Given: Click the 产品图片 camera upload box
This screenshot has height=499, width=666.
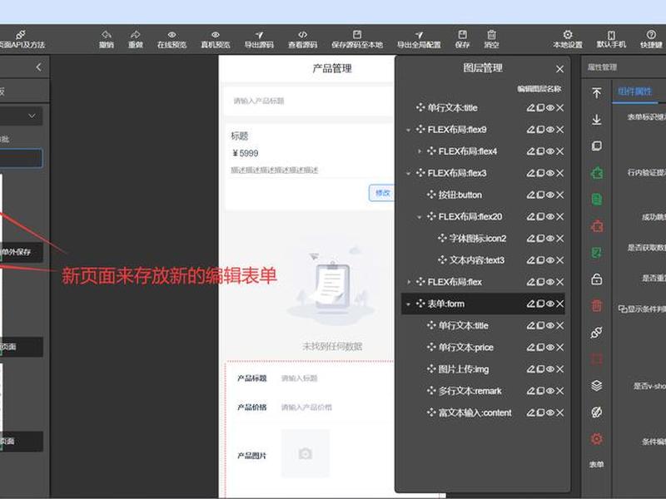Looking at the screenshot, I should [x=305, y=454].
